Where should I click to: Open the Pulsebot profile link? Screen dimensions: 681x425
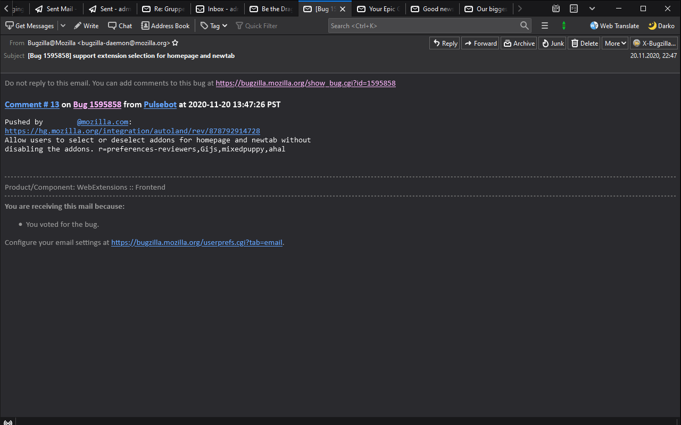[160, 105]
